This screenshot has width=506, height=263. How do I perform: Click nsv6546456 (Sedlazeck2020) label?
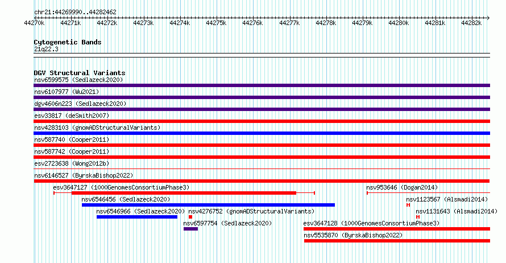(126, 199)
